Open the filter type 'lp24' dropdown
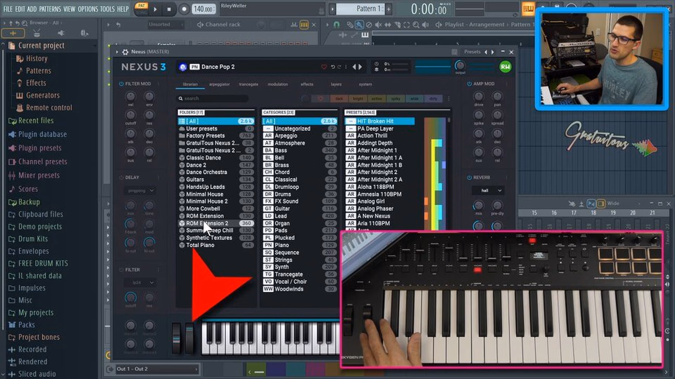 click(x=140, y=283)
